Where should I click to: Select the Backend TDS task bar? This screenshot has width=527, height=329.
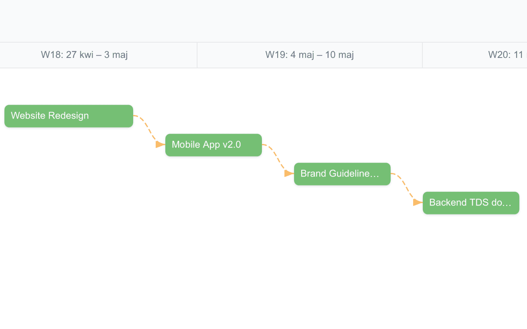[x=471, y=203]
